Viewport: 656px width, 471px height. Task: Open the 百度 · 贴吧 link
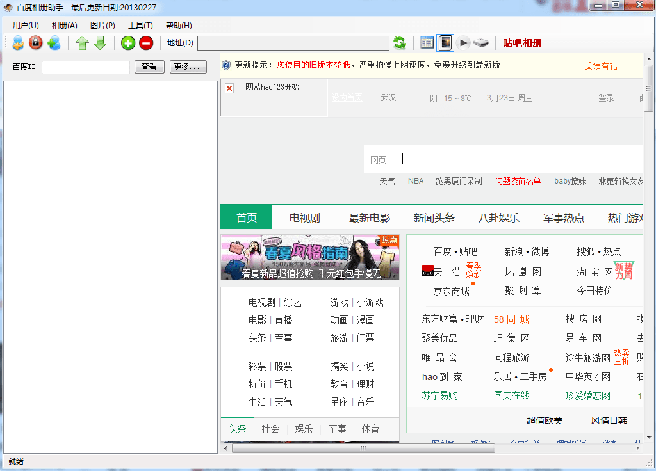pos(455,251)
